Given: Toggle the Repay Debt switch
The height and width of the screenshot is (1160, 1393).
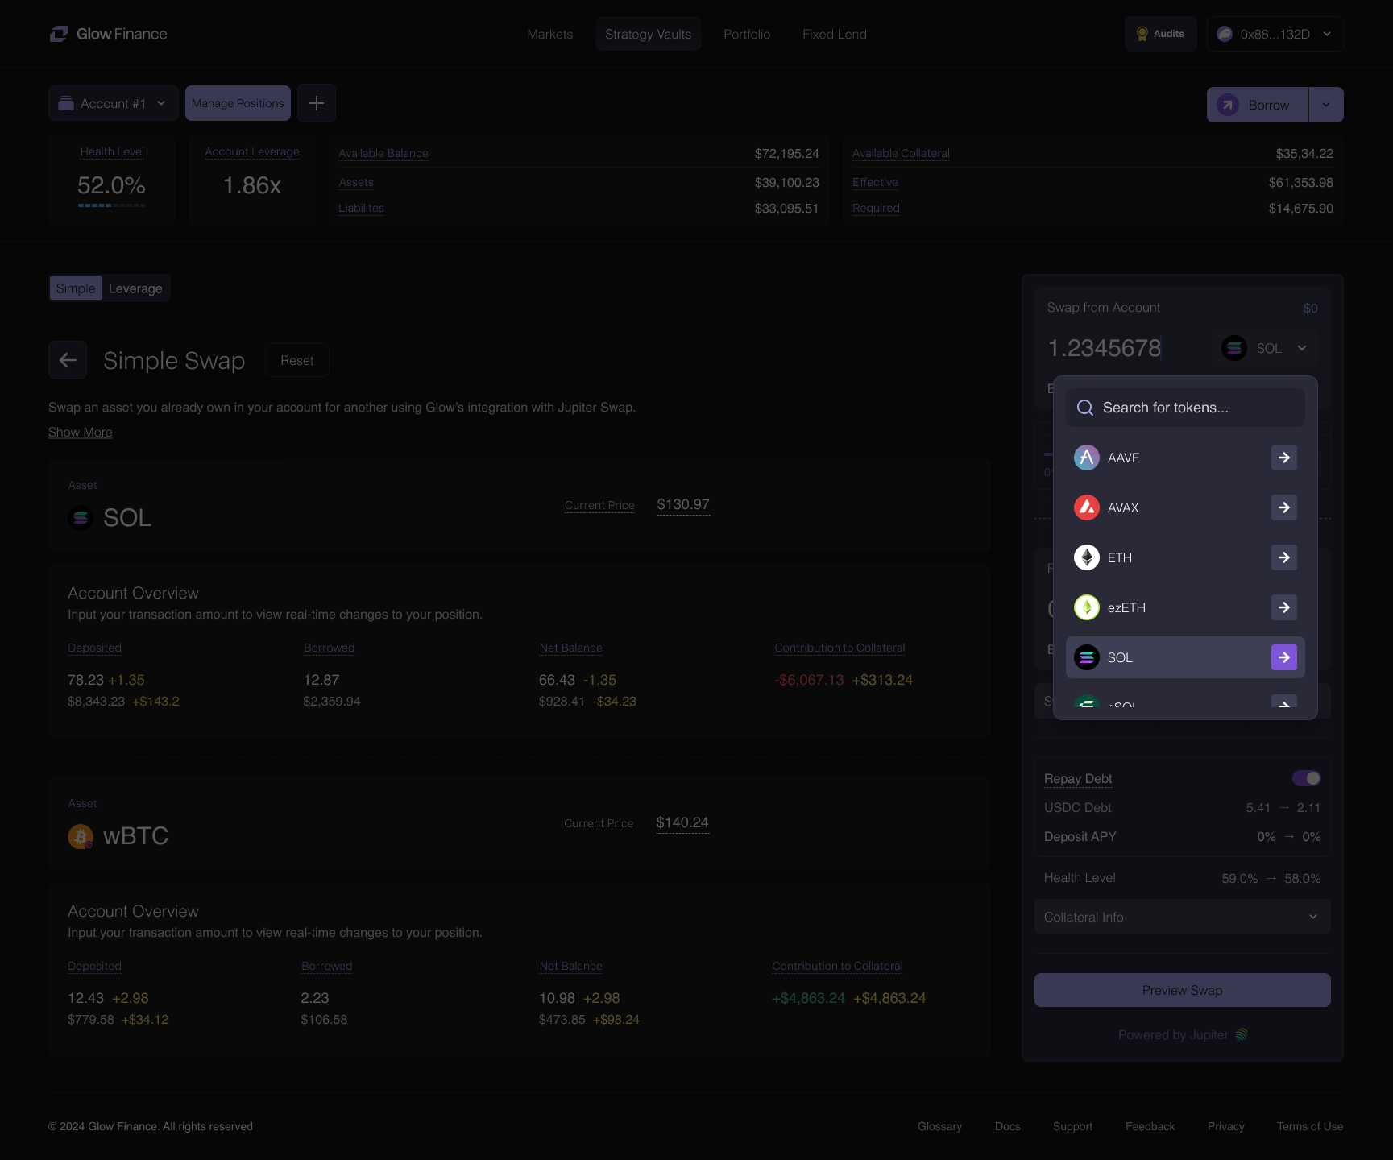Looking at the screenshot, I should pyautogui.click(x=1306, y=778).
